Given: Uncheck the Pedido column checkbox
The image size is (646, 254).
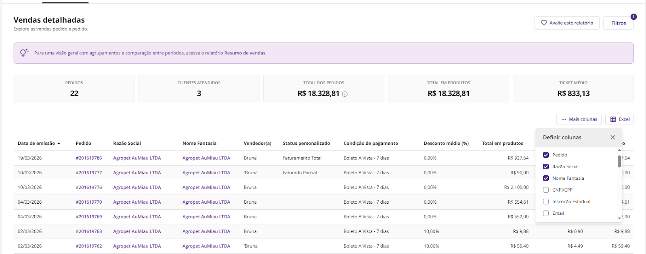Looking at the screenshot, I should point(546,155).
